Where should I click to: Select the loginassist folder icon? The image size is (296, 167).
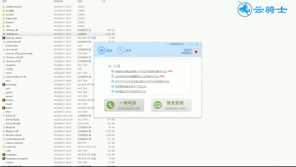point(4,18)
